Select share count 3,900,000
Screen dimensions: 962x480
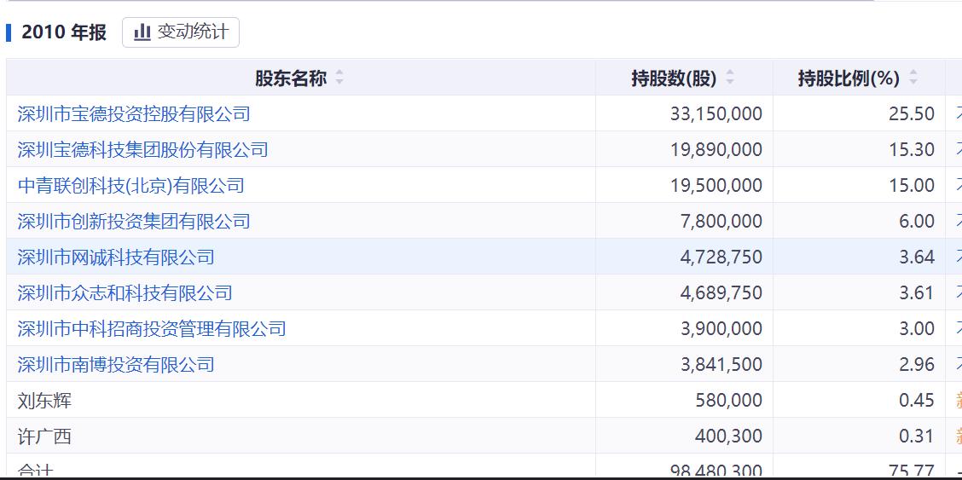(721, 328)
